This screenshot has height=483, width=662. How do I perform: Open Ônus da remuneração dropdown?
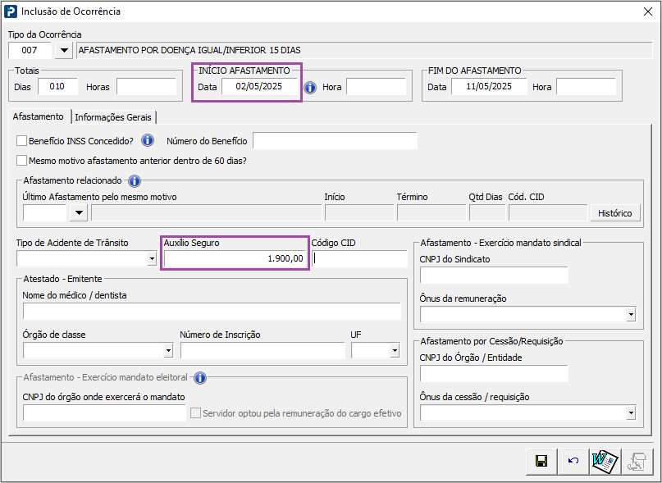tap(630, 314)
